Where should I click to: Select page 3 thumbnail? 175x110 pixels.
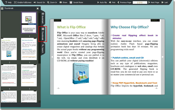coord(29,49)
